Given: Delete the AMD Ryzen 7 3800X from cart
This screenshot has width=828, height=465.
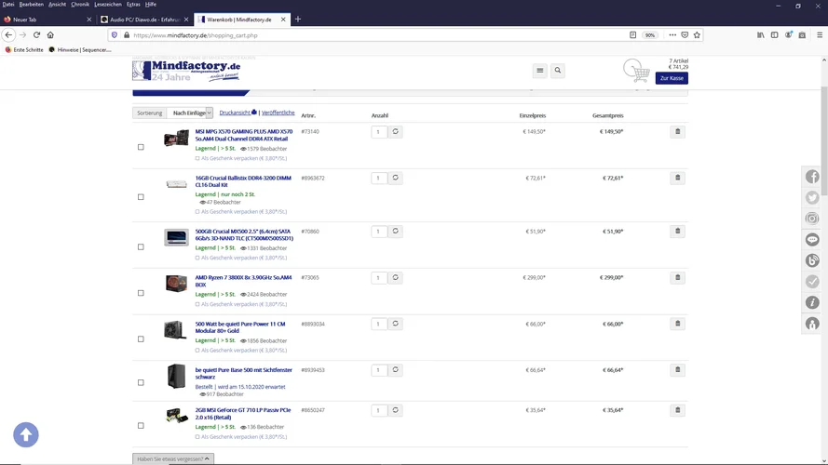Looking at the screenshot, I should click(677, 277).
